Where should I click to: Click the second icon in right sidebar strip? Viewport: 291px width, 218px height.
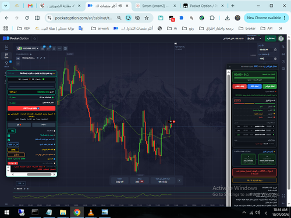coord(283,54)
